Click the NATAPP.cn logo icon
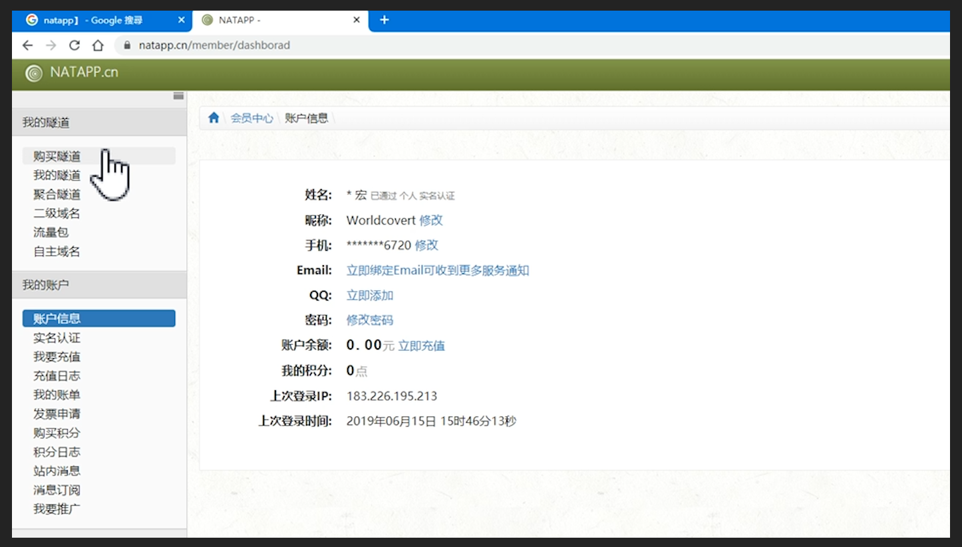 coord(33,73)
